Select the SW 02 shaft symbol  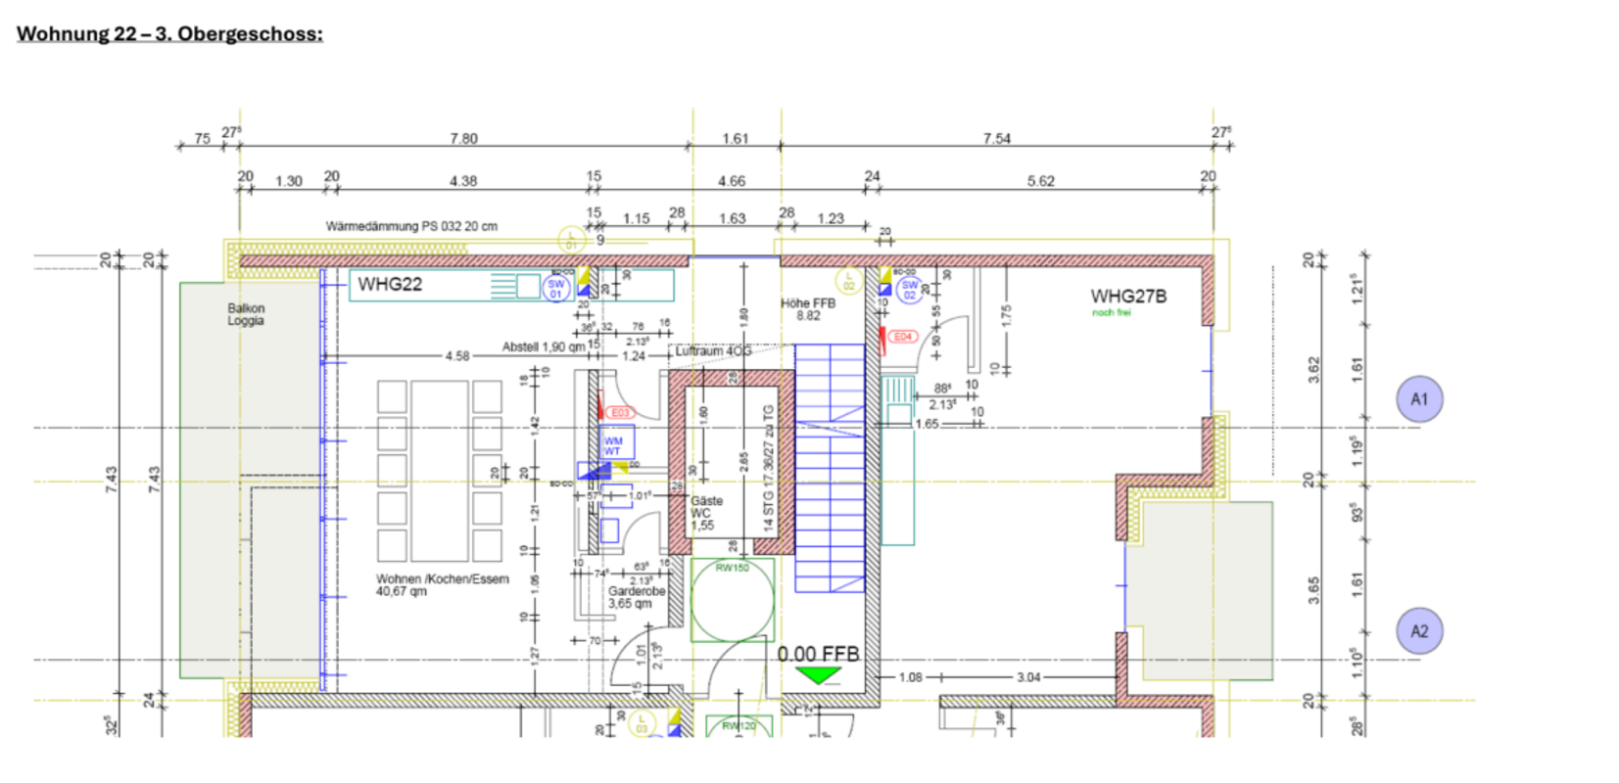click(x=910, y=290)
